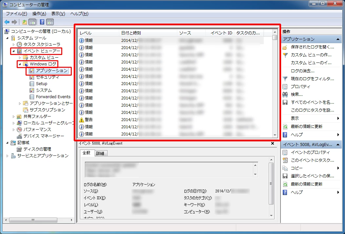Select パフォーマンス in tree
The width and height of the screenshot is (345, 234).
click(x=37, y=129)
